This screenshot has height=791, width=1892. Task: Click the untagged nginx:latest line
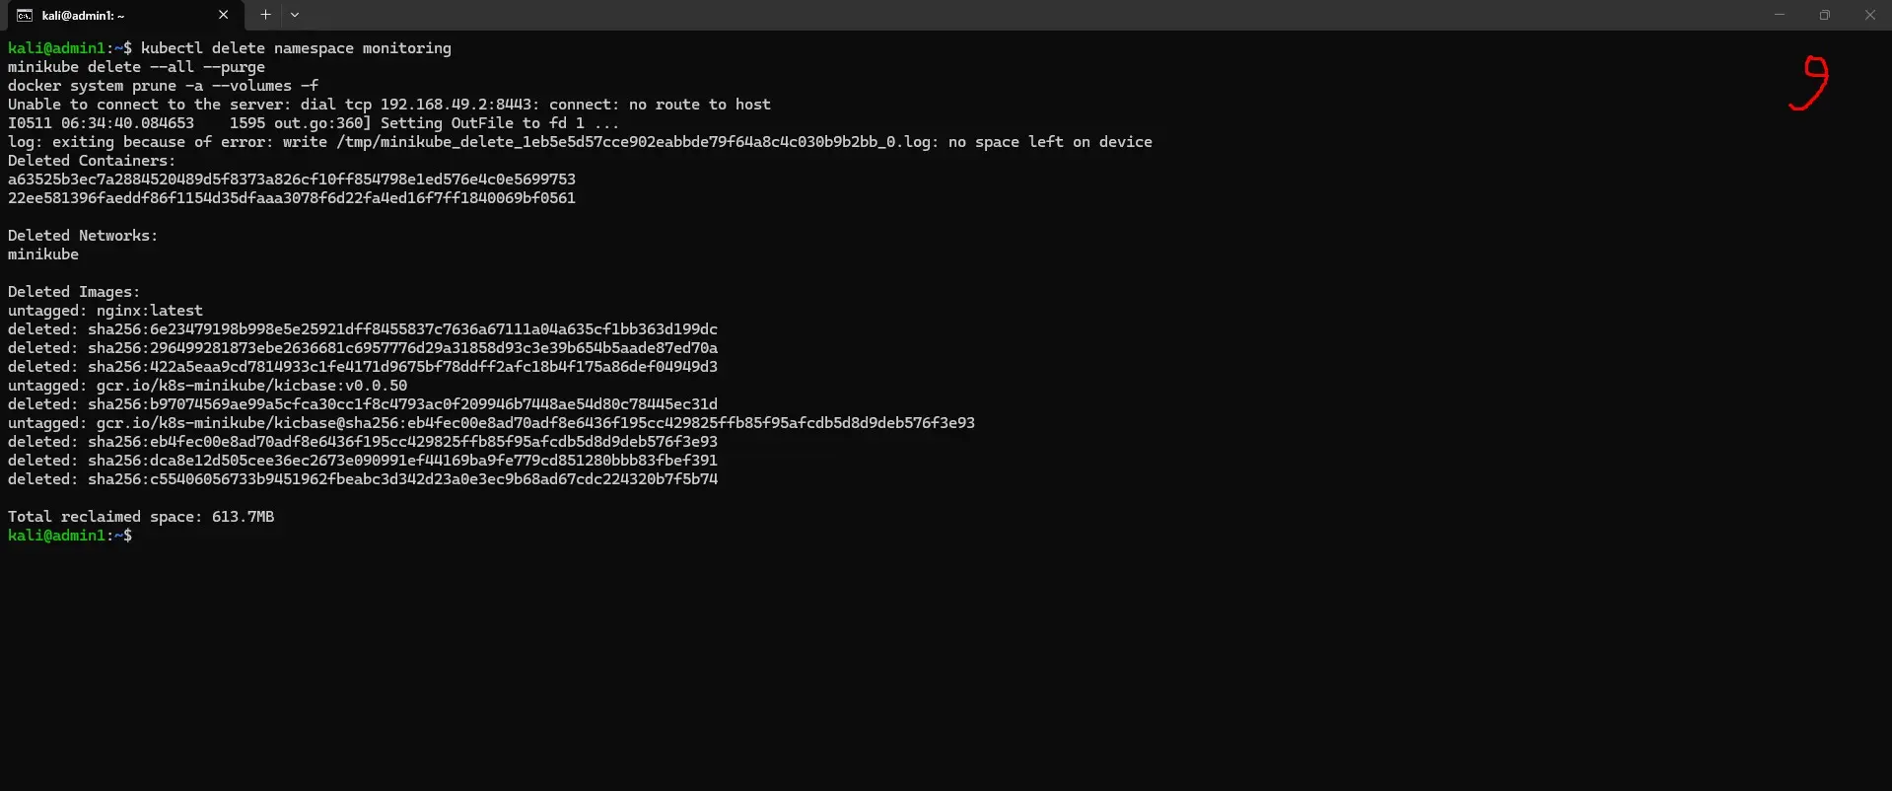105,311
